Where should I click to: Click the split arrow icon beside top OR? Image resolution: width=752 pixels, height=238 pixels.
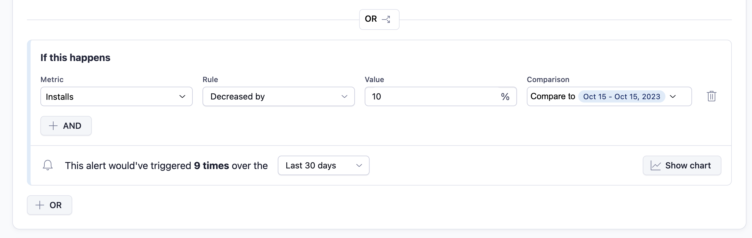[386, 19]
